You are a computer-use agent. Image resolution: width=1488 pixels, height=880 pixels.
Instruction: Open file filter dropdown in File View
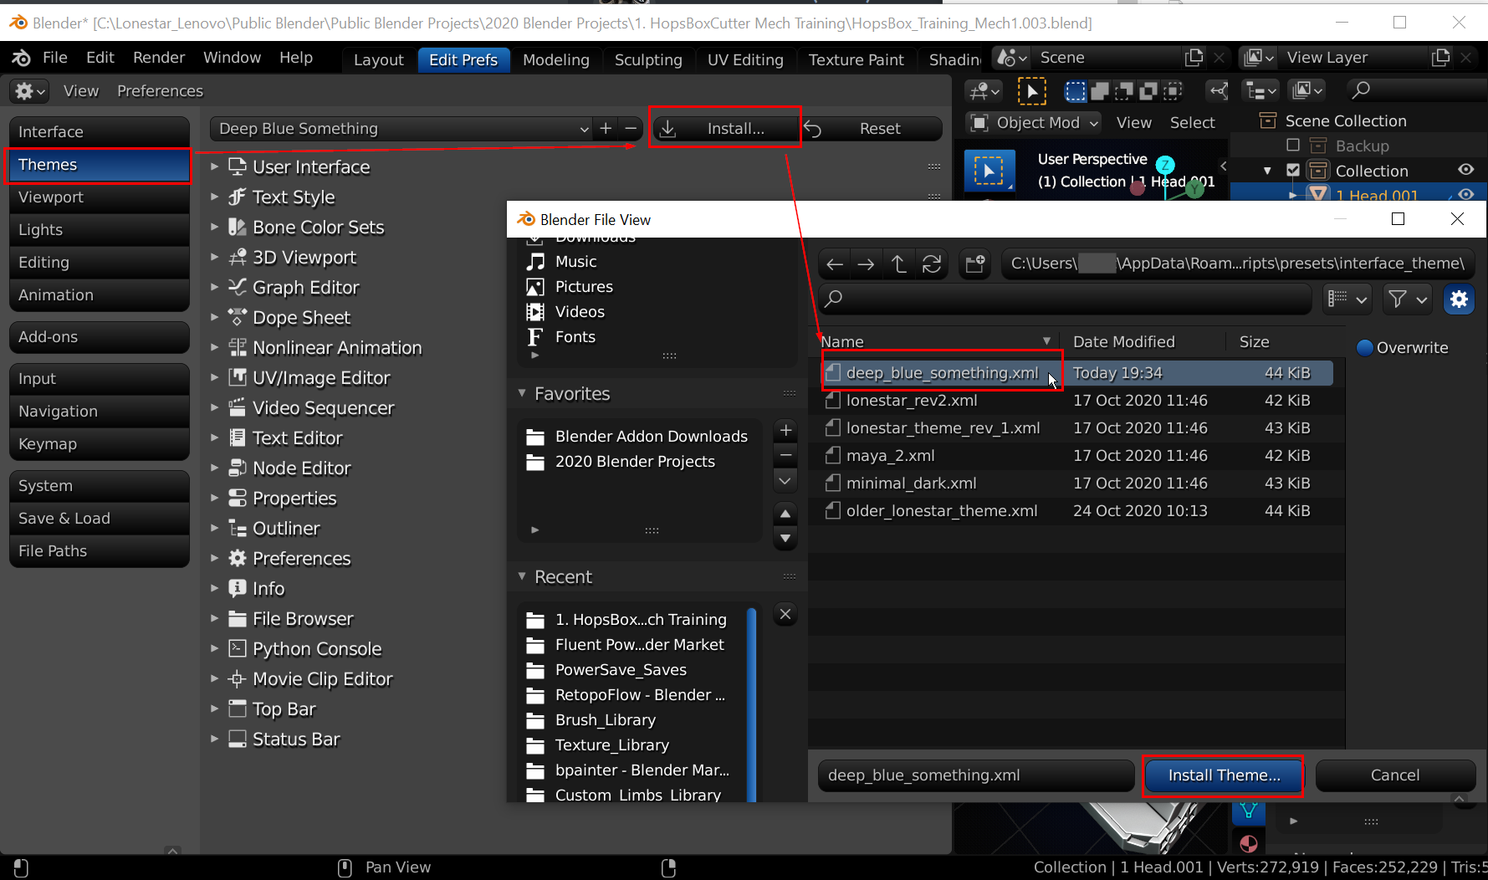click(x=1407, y=299)
